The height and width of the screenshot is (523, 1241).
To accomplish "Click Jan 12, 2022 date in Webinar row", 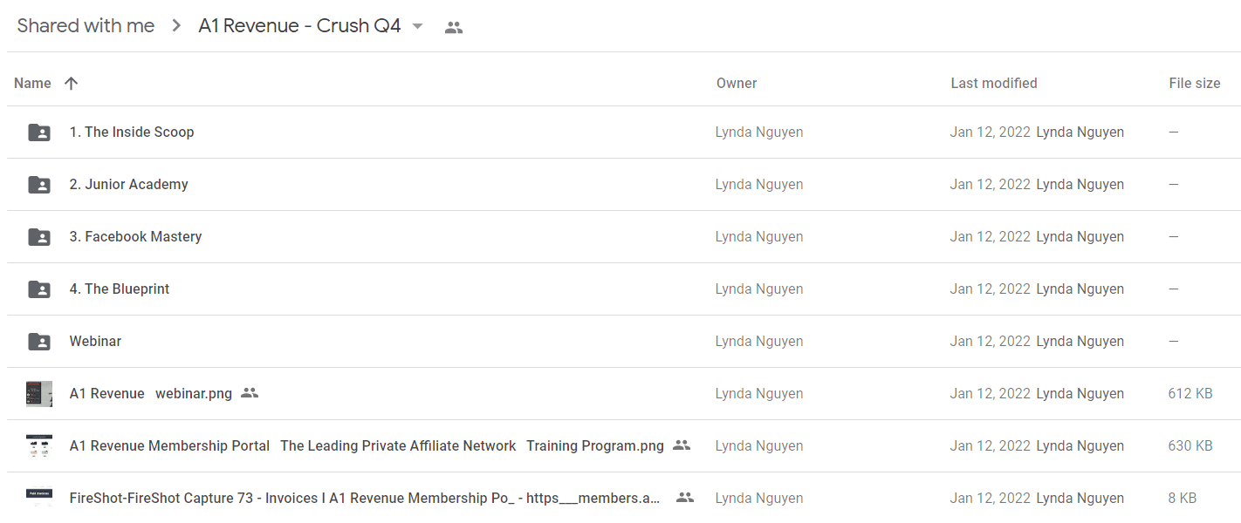I will (991, 342).
